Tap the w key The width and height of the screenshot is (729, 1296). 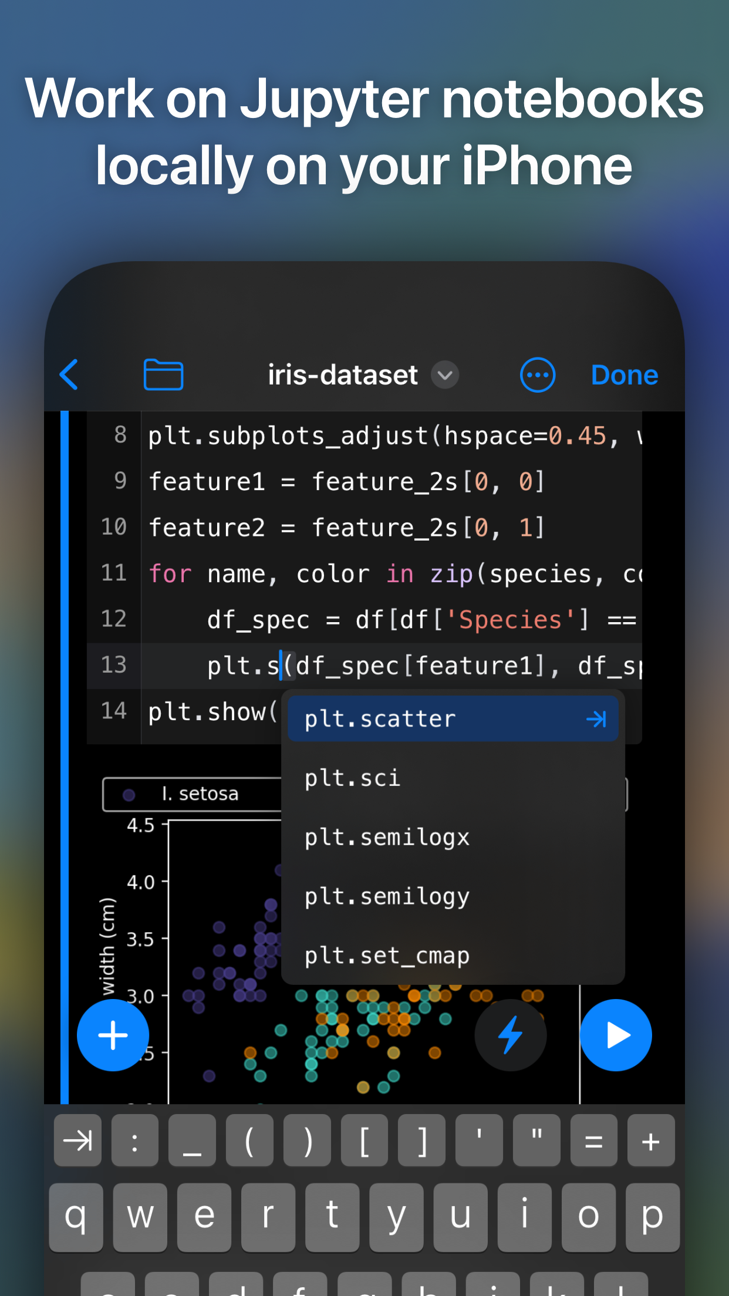pyautogui.click(x=140, y=1217)
